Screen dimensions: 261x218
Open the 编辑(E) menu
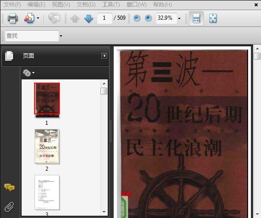[36, 5]
